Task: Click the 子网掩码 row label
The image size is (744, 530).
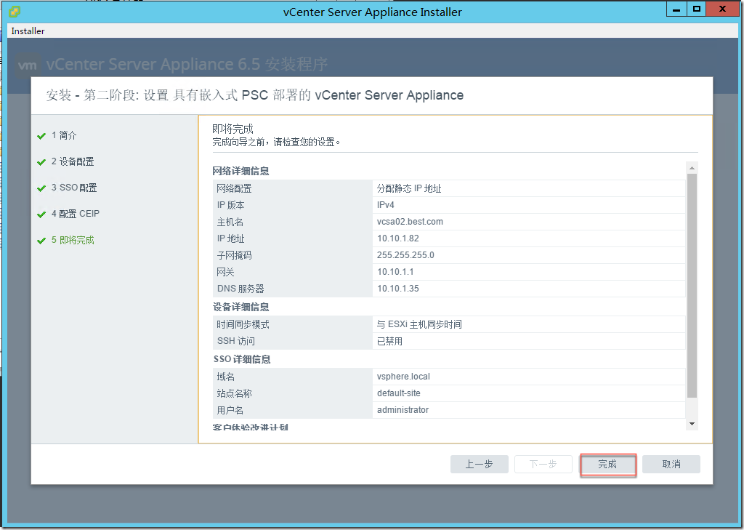Action: [235, 255]
